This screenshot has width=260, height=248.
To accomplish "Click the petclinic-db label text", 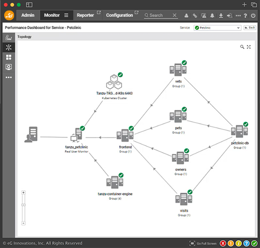I will (240, 143).
